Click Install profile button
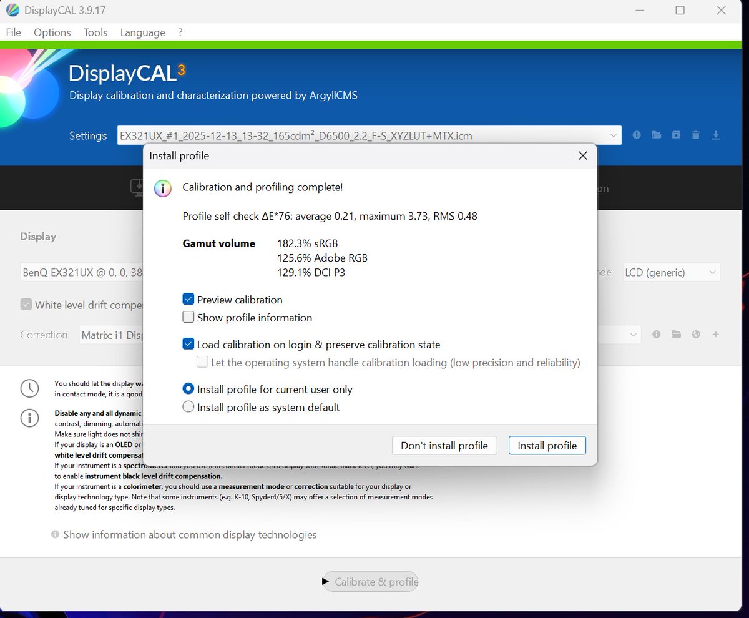 pos(547,446)
